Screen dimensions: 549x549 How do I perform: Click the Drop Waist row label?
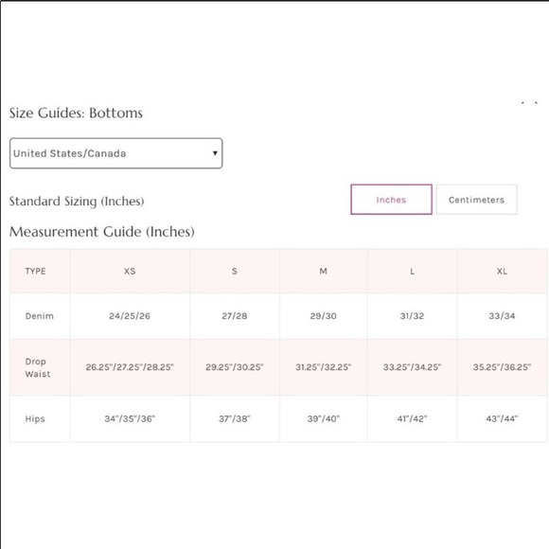[x=38, y=367]
